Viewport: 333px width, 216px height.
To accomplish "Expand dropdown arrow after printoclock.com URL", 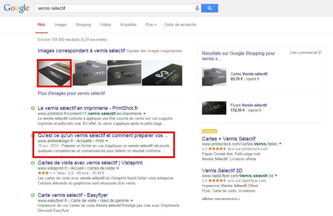I will click(280, 144).
